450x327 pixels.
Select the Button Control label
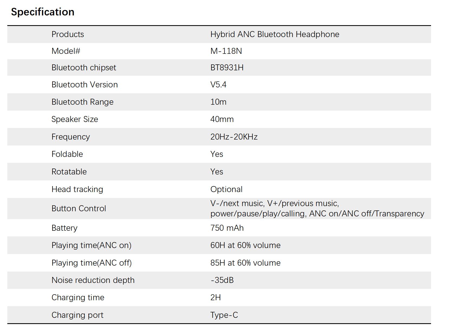tap(79, 209)
